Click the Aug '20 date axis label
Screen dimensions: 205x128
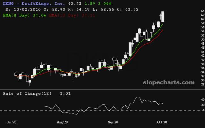point(62,122)
